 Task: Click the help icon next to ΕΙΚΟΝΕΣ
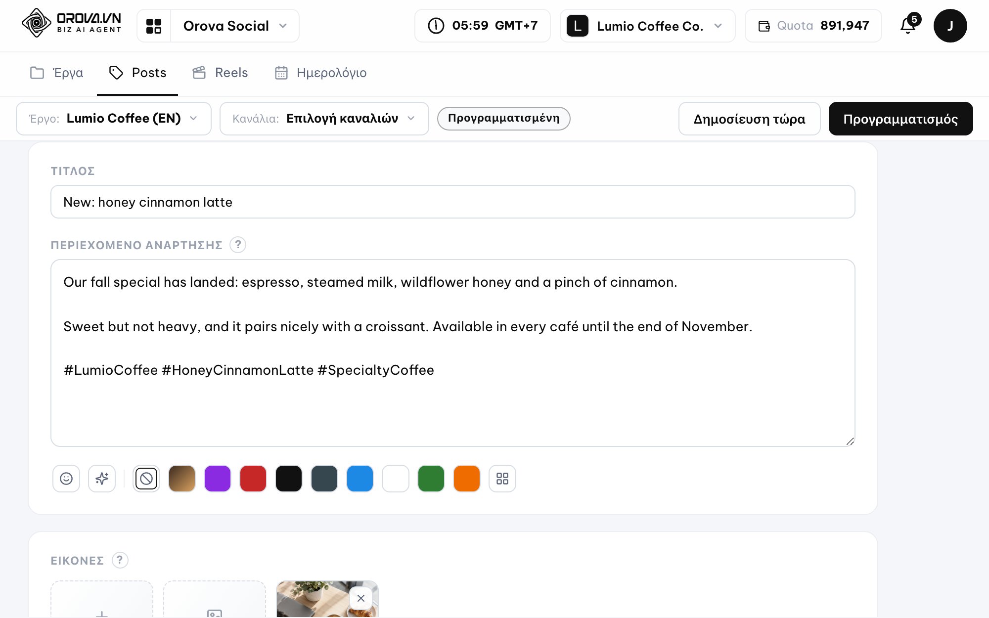[120, 560]
